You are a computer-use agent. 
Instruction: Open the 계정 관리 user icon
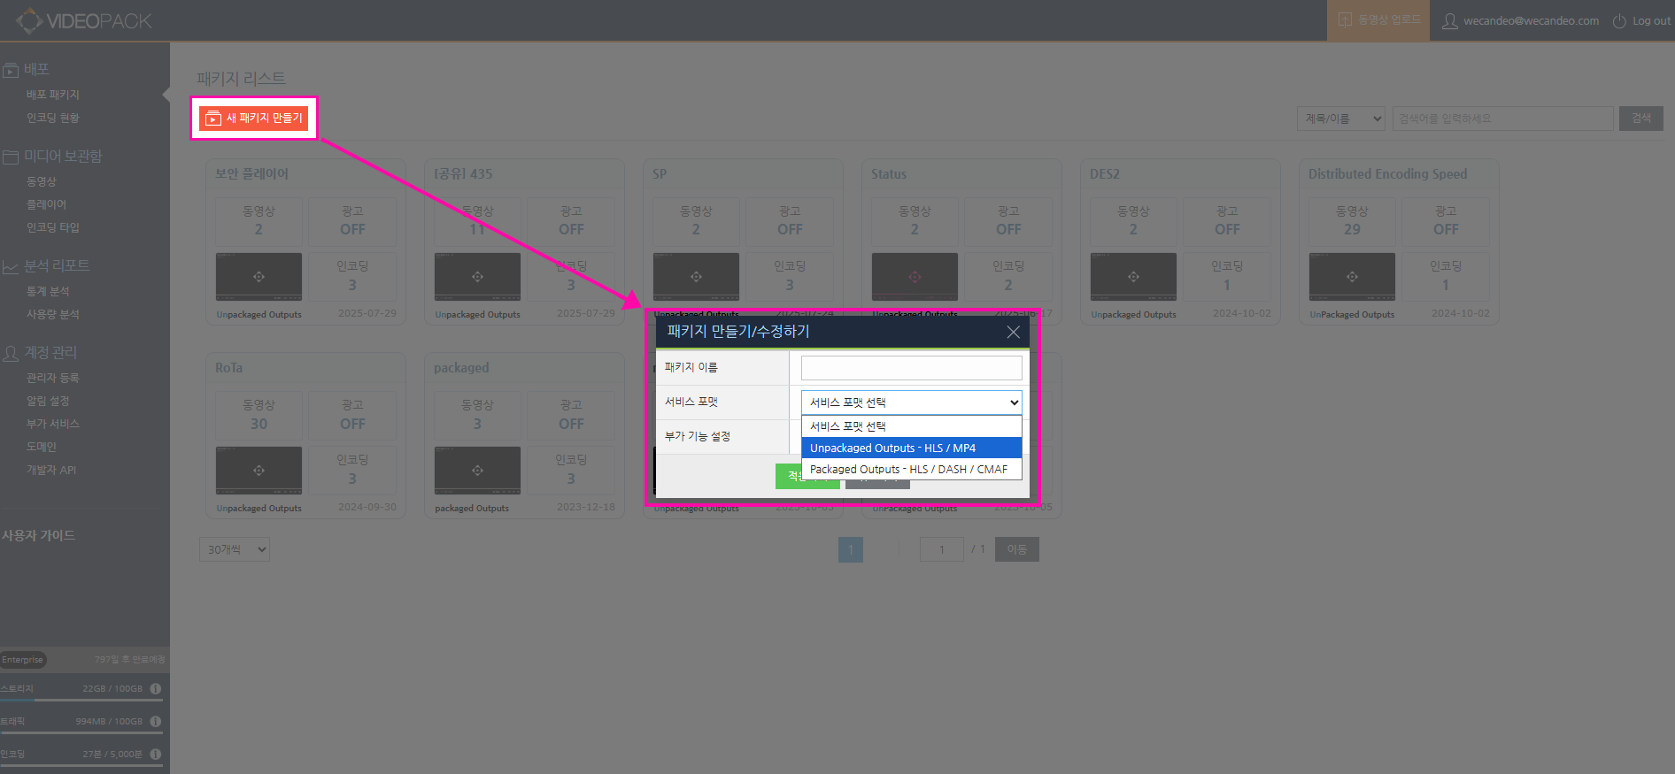click(11, 353)
